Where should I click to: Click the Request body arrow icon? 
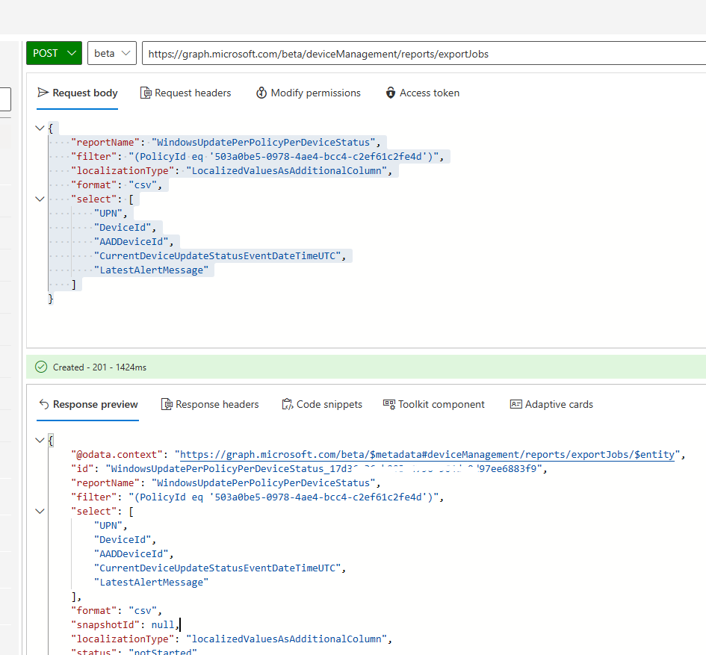coord(43,93)
